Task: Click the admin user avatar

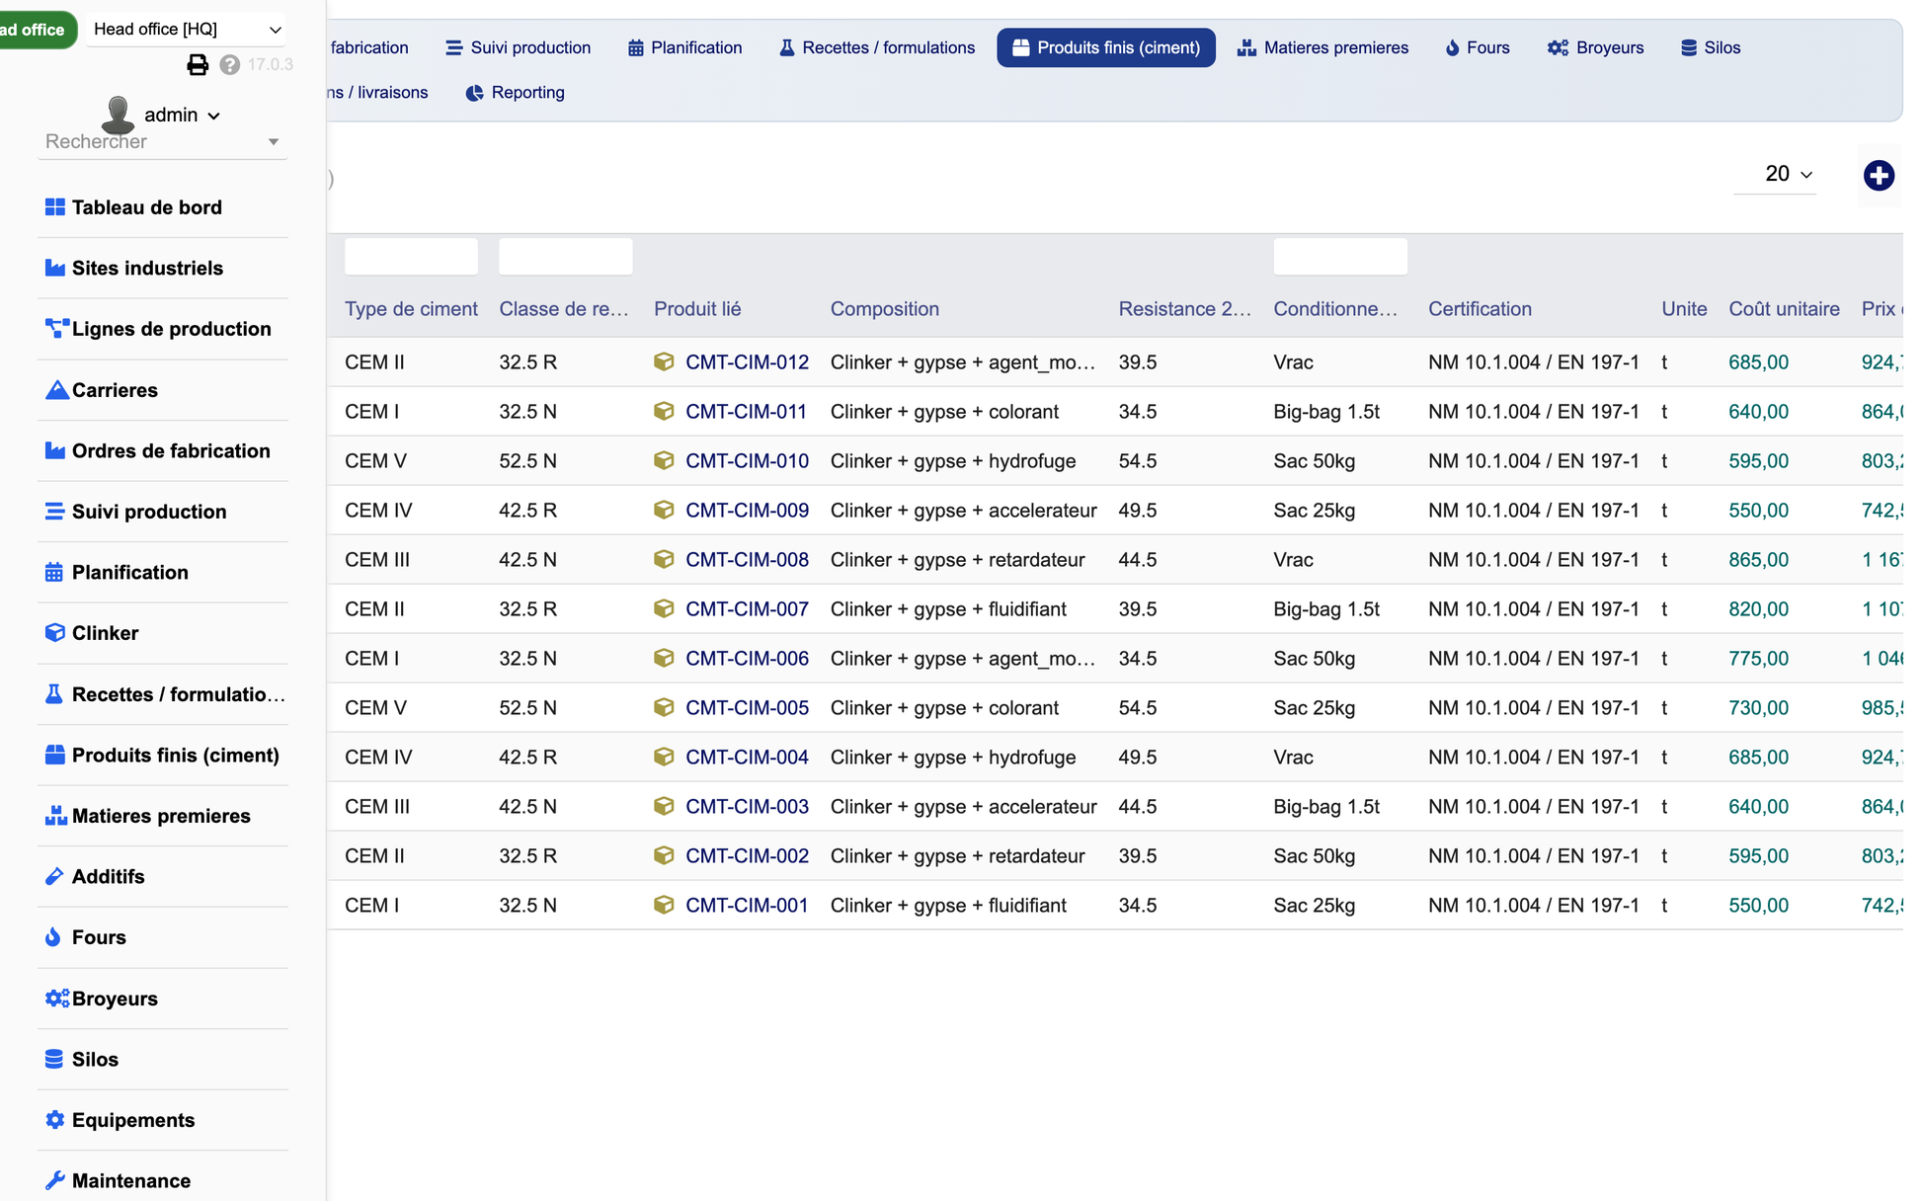Action: [x=119, y=115]
